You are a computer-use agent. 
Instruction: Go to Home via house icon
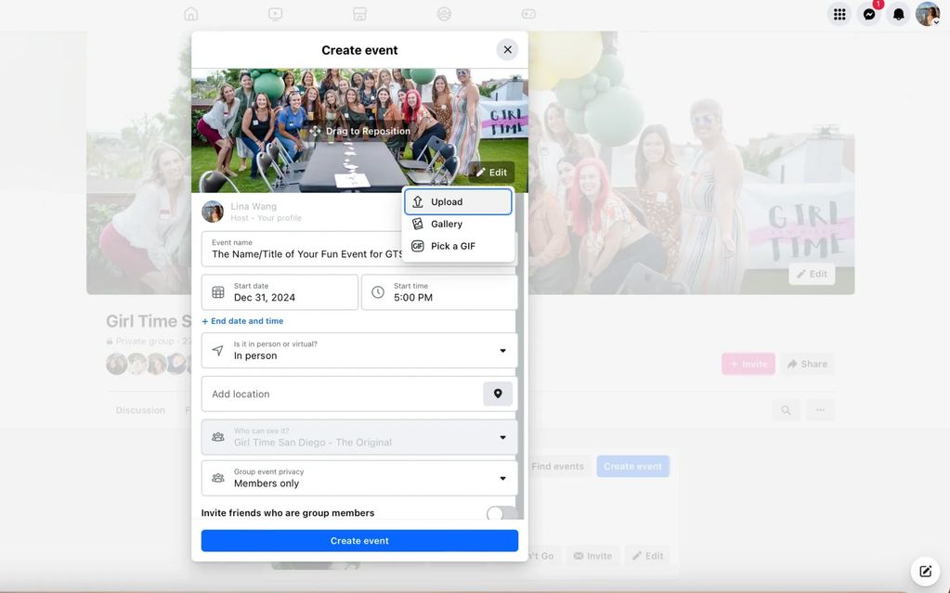[x=190, y=14]
